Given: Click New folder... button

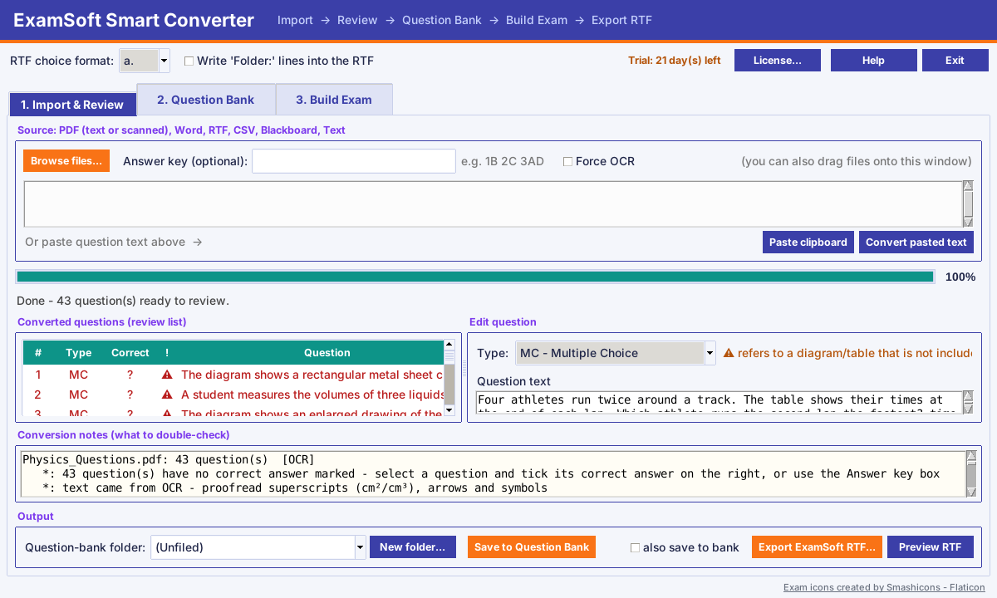Looking at the screenshot, I should tap(413, 547).
